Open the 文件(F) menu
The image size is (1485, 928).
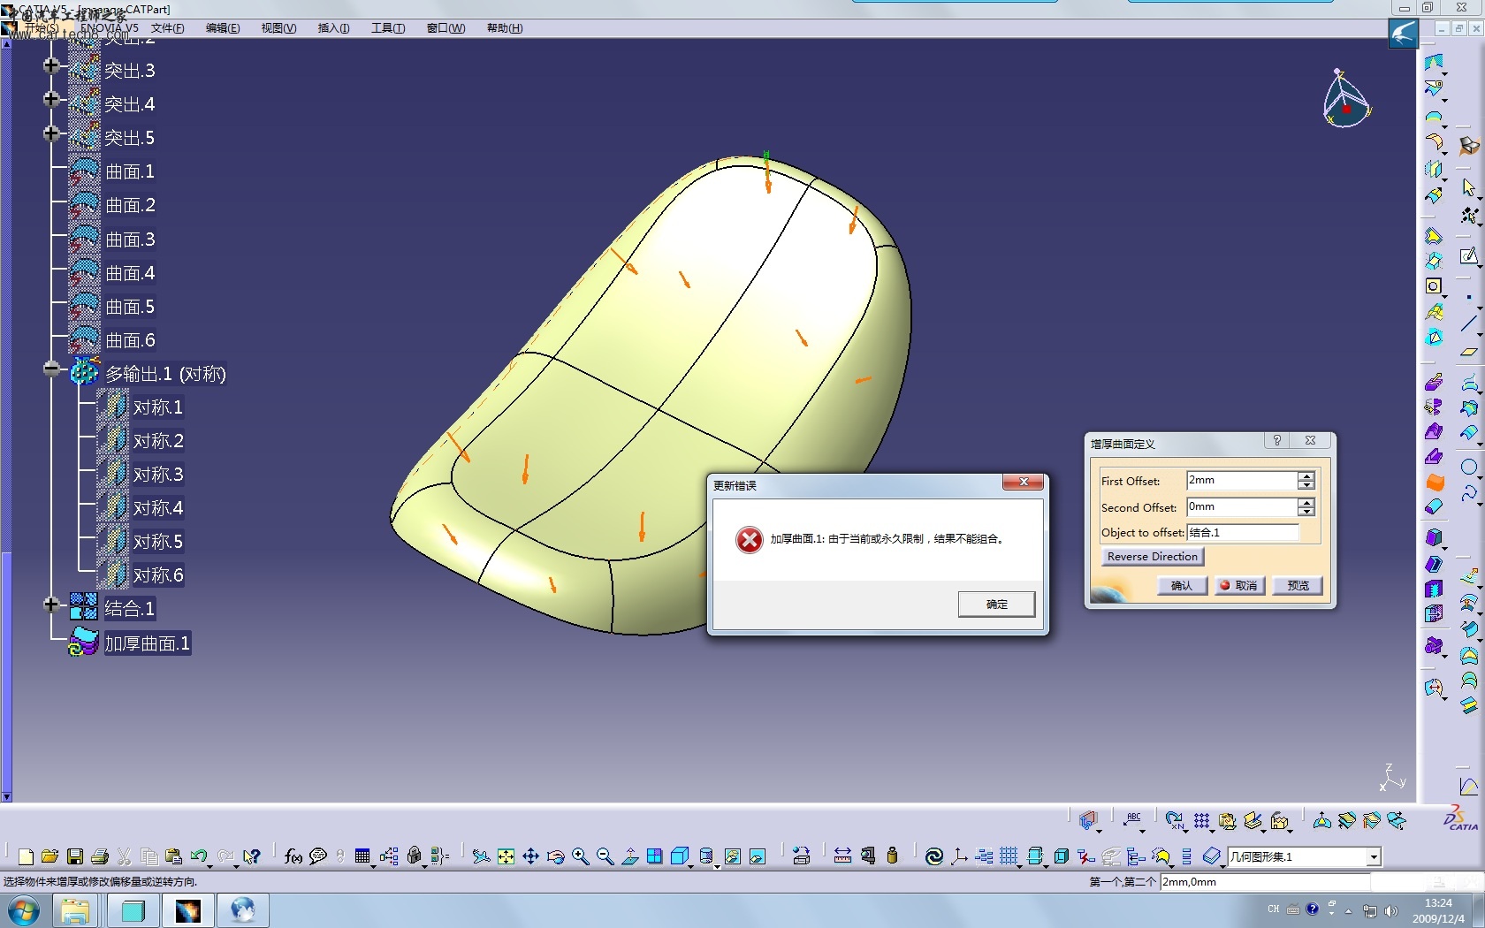coord(167,28)
